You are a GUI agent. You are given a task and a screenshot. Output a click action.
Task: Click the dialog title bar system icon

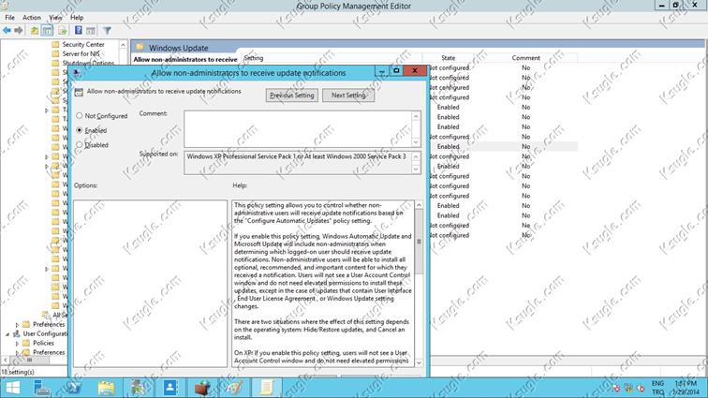76,73
